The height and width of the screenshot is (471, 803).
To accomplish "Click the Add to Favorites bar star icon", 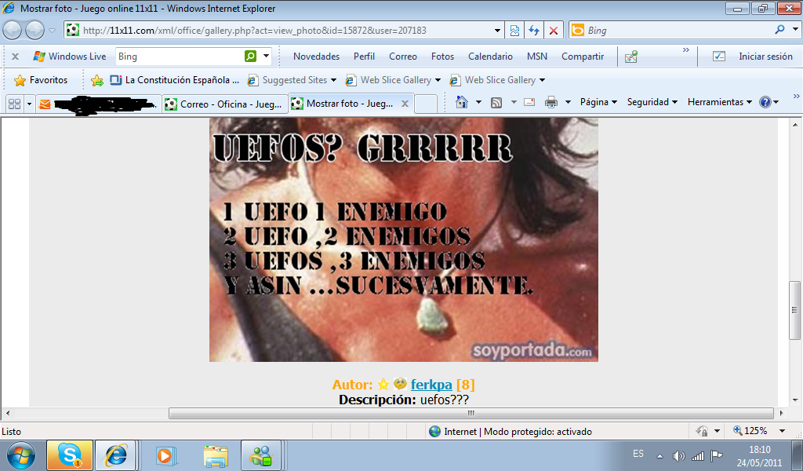I will point(97,80).
